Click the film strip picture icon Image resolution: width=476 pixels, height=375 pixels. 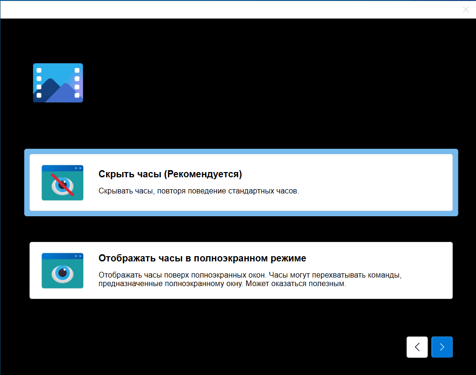point(58,83)
